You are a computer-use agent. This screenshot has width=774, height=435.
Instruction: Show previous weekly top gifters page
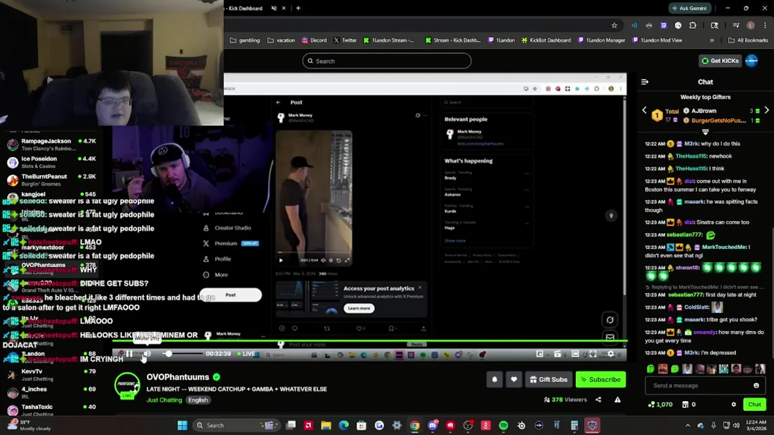pos(644,111)
